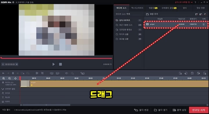209x114 pixels.
Task: Switch to the 필터 tab
Action: [x=185, y=8]
